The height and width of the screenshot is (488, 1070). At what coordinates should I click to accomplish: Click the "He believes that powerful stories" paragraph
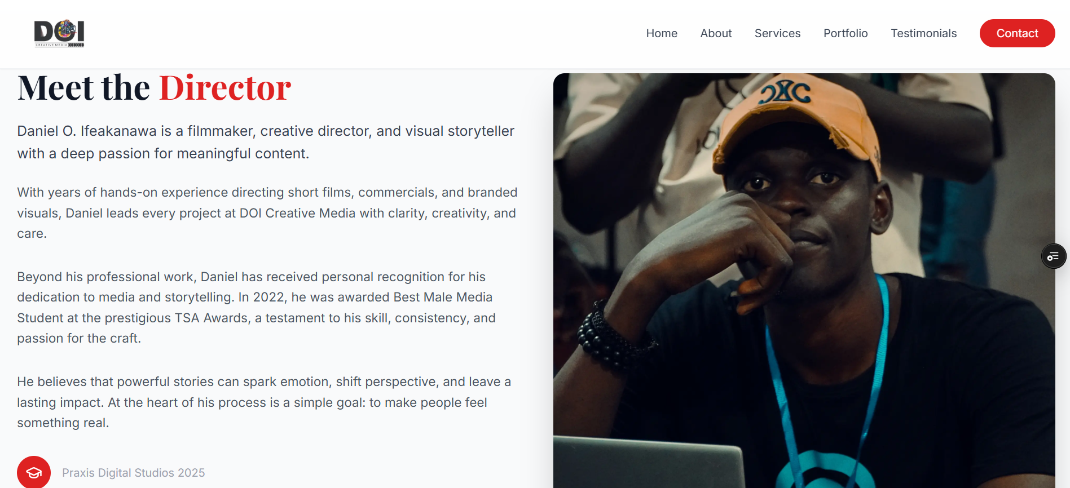click(263, 402)
